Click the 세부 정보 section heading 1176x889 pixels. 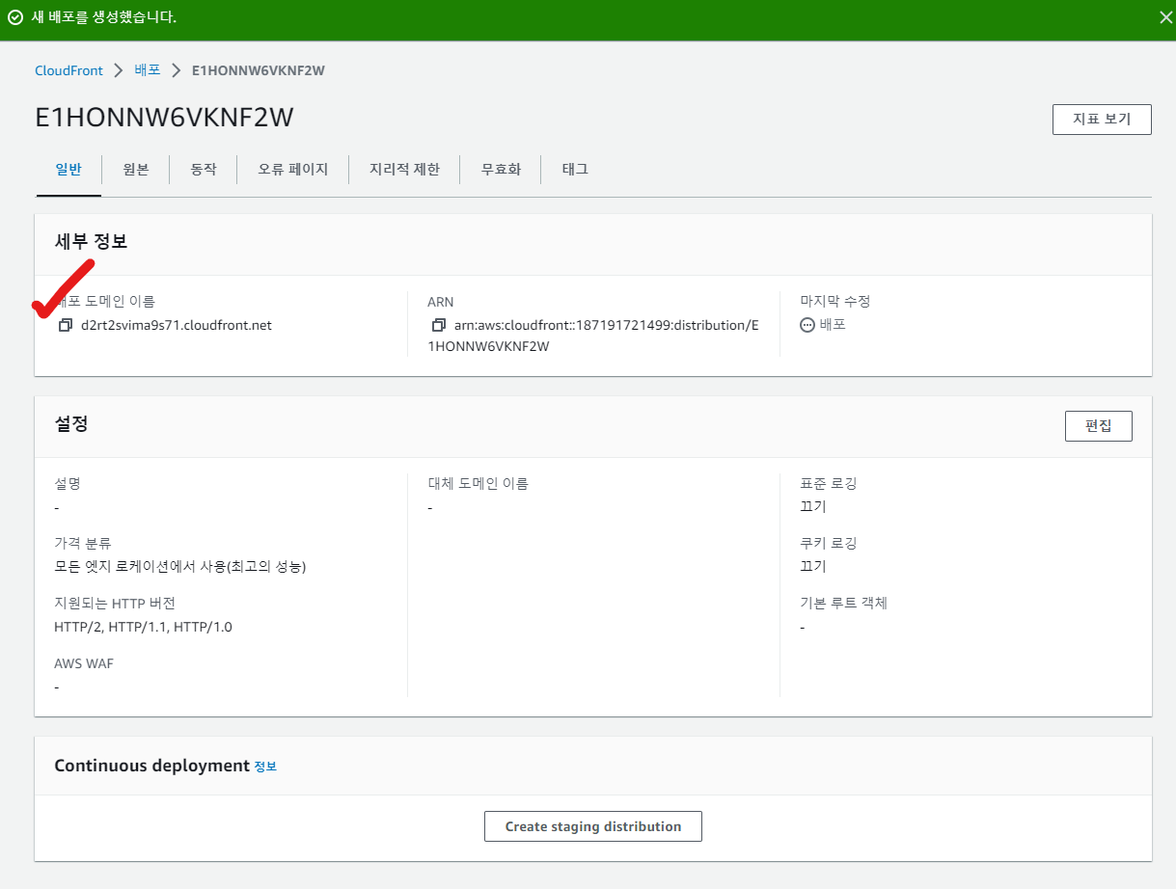pyautogui.click(x=91, y=242)
